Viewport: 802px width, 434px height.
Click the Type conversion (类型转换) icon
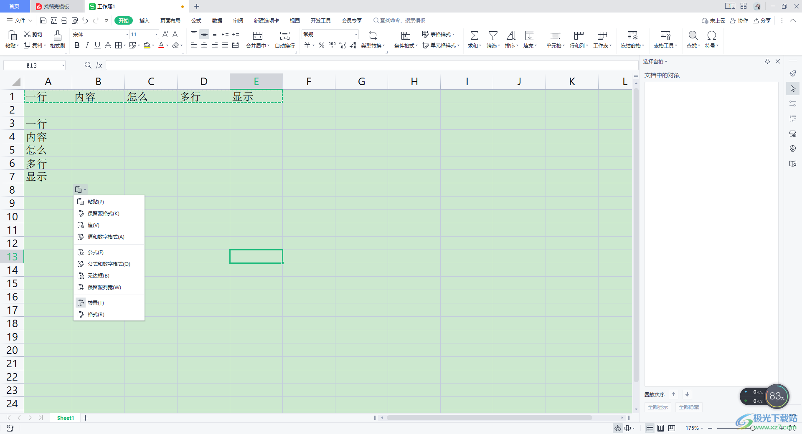pos(373,35)
